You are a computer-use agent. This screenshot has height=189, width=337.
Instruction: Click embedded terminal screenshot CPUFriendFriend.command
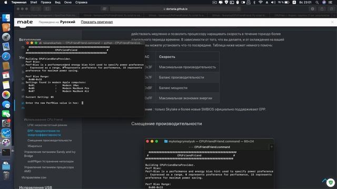[x=210, y=163]
